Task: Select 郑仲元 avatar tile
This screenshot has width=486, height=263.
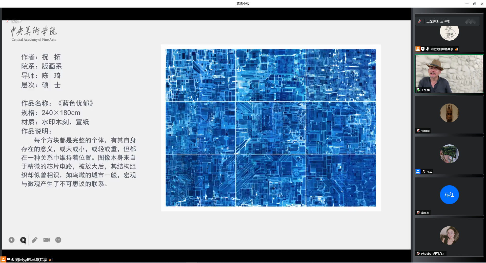Action: point(449,113)
